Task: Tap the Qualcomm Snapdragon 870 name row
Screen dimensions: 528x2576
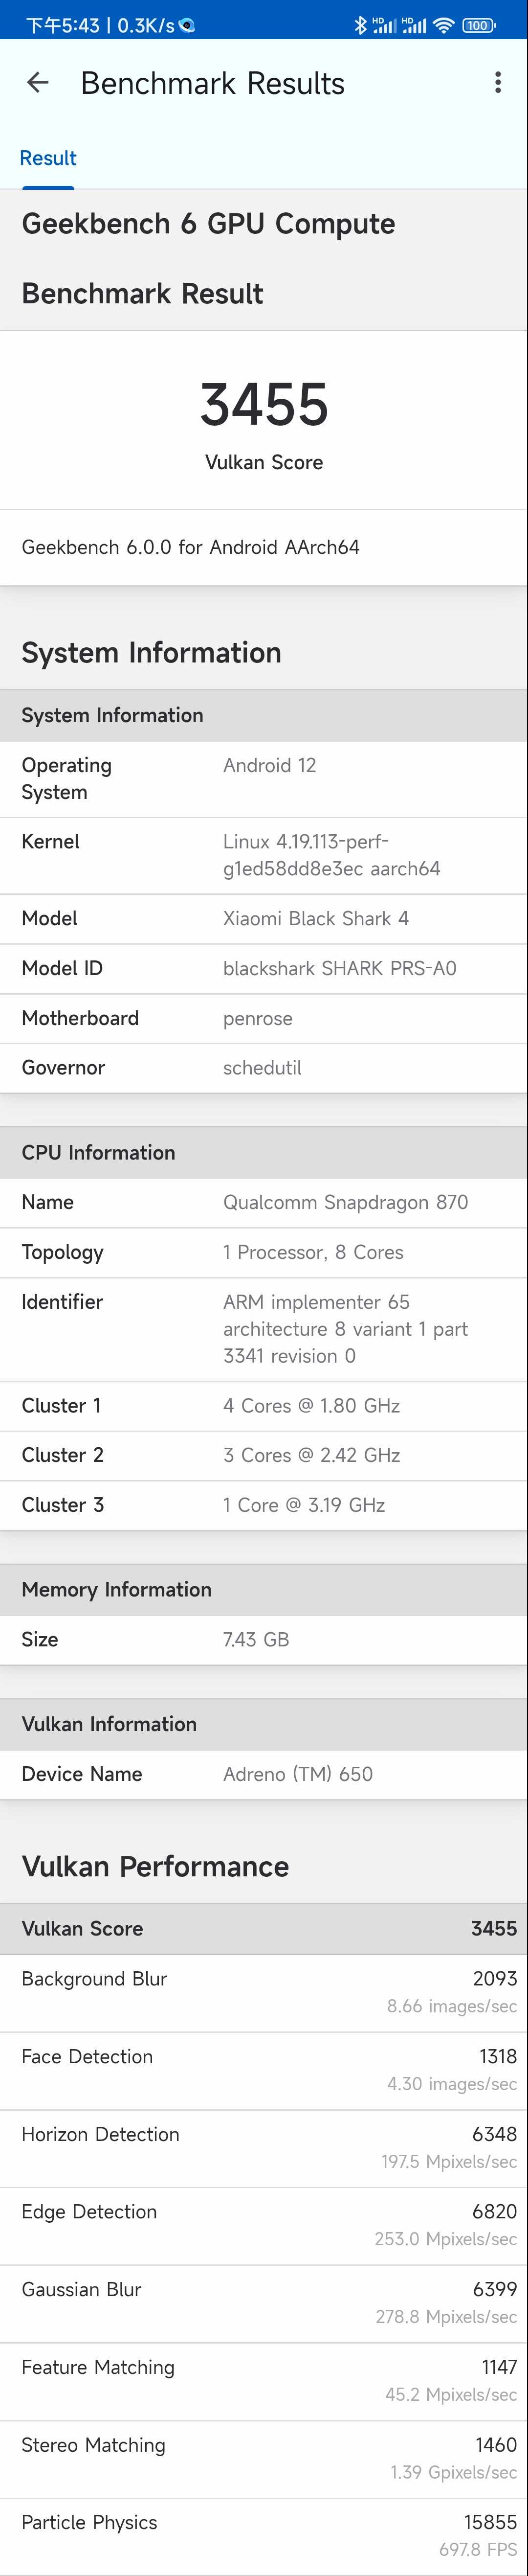Action: (264, 1202)
